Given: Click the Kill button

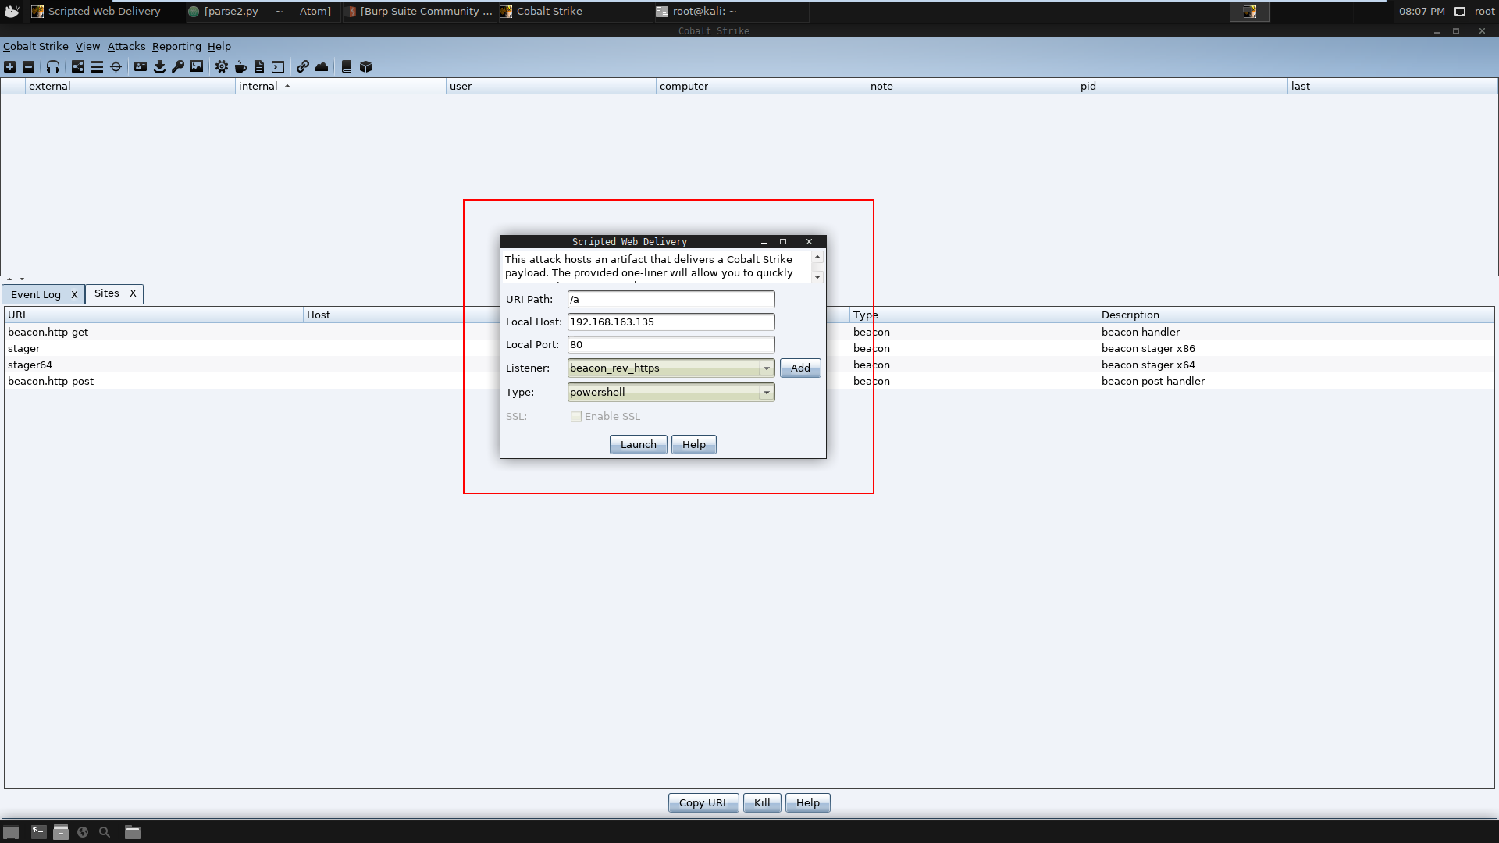Looking at the screenshot, I should click(x=762, y=803).
